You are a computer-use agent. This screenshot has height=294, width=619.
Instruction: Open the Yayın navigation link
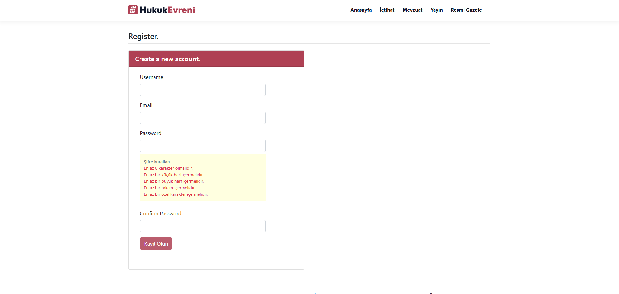[436, 10]
